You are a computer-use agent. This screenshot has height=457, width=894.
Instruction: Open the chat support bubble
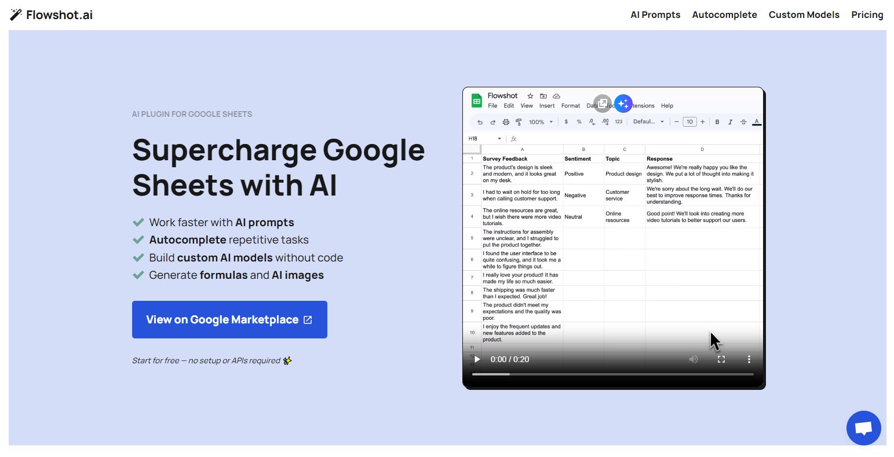coord(863,428)
